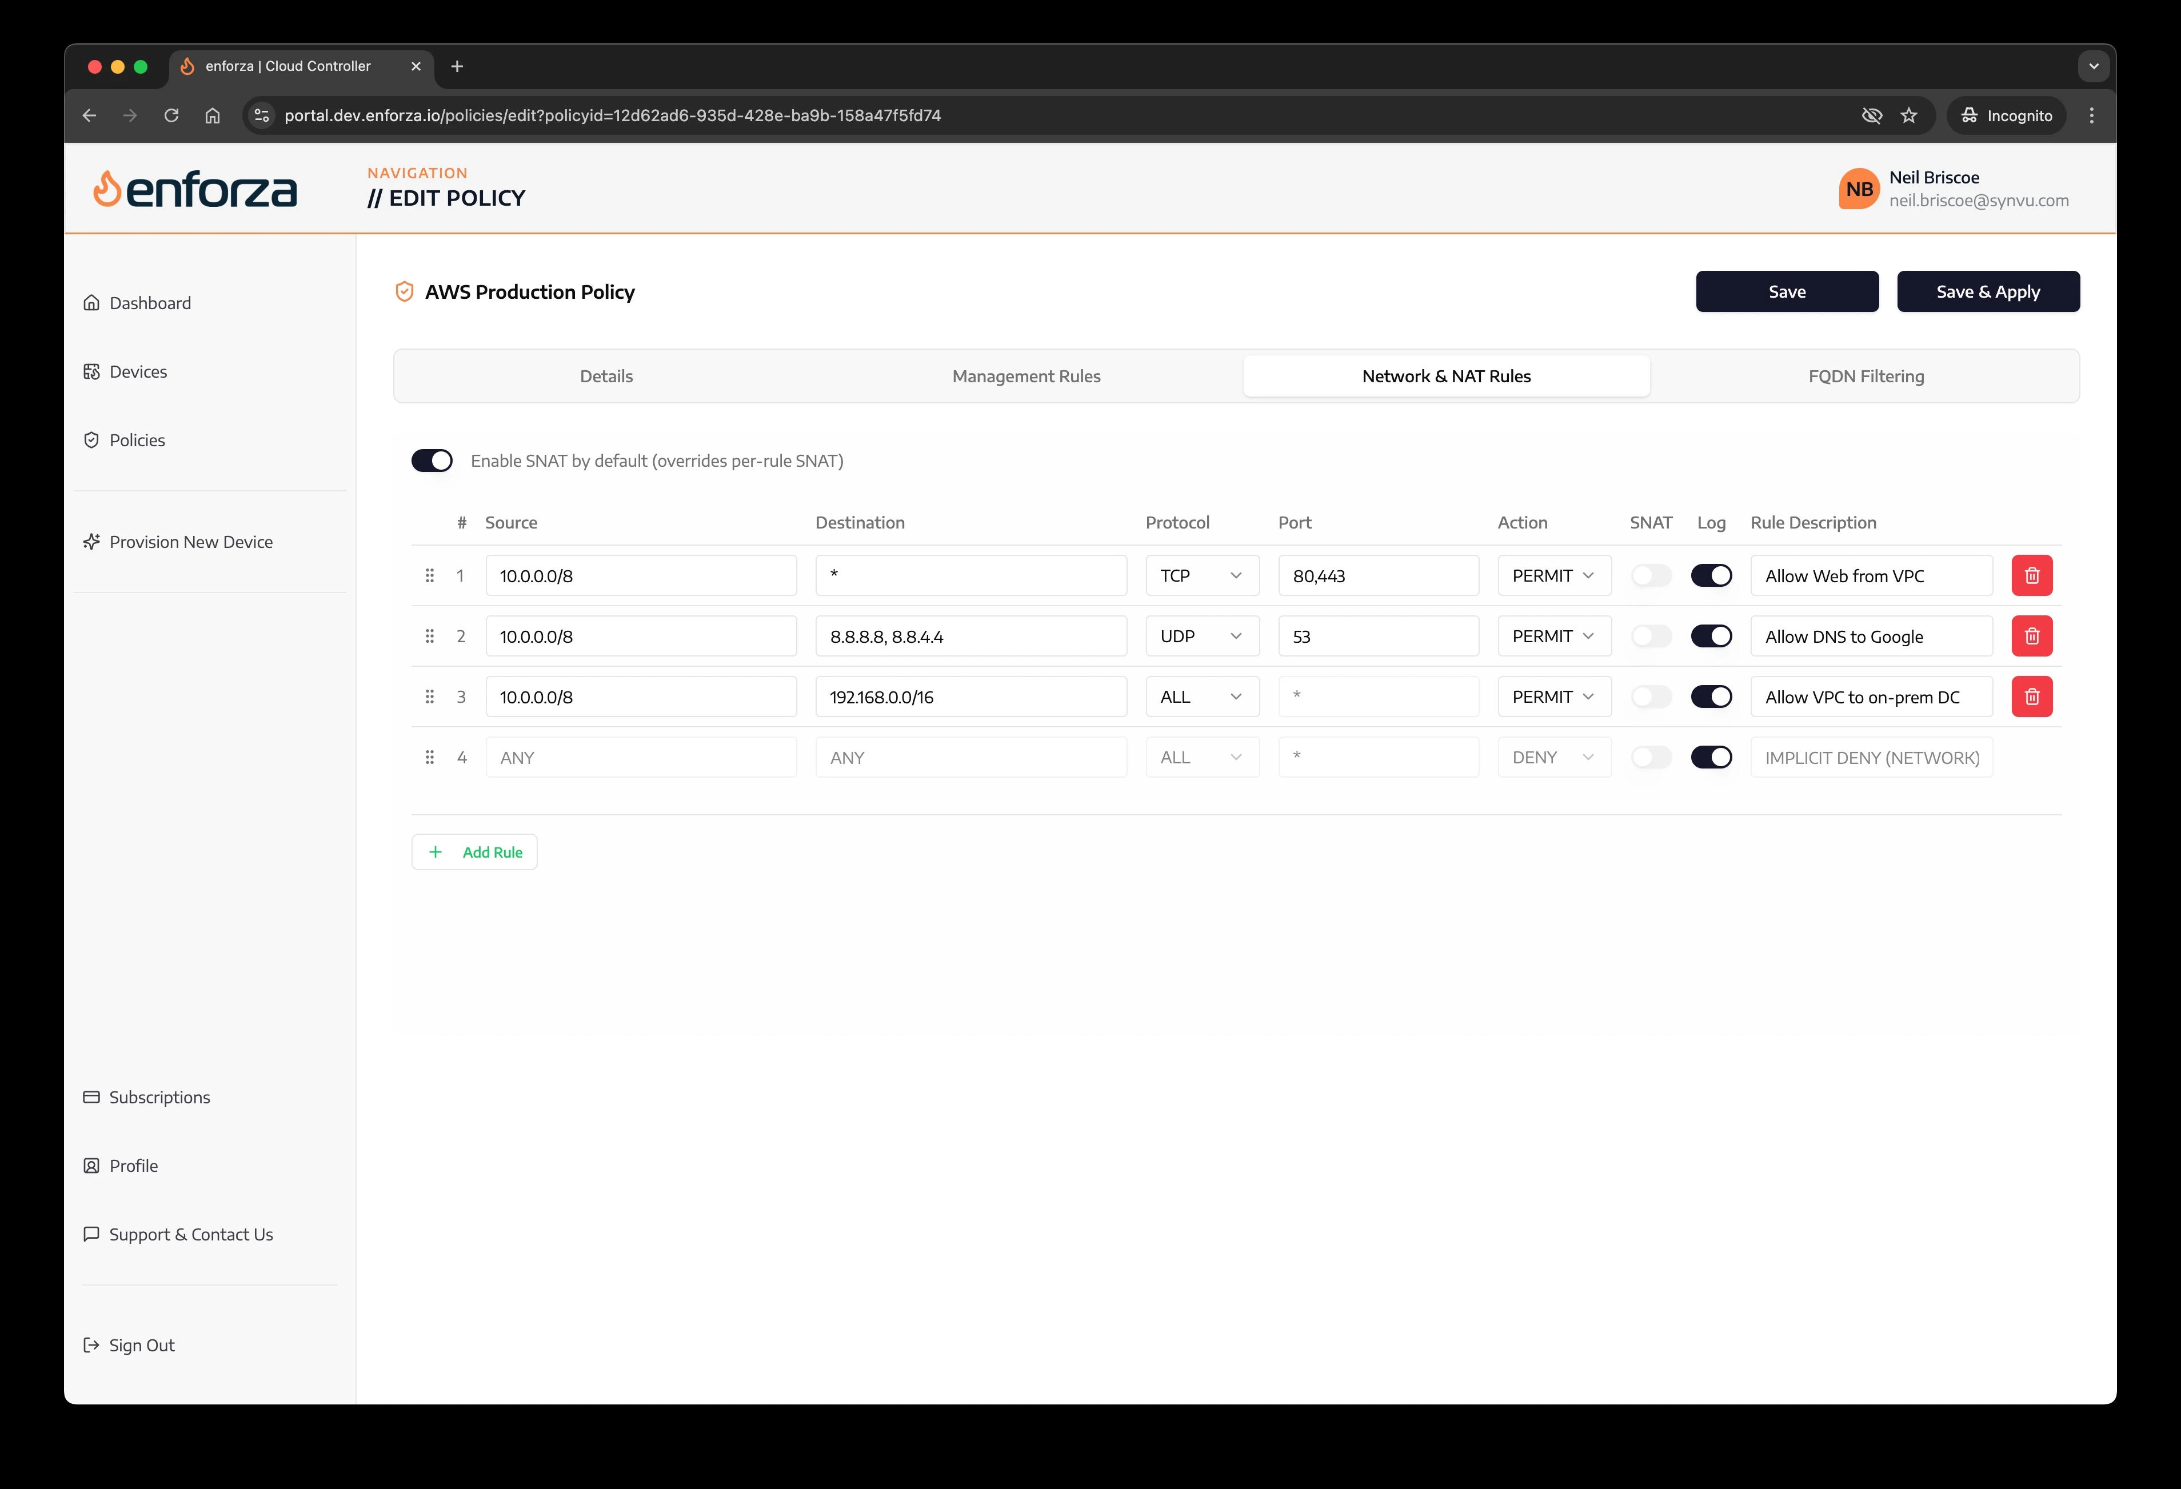Open the Dashboard from the sidebar
2181x1489 pixels.
click(x=92, y=302)
